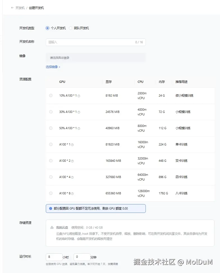This screenshot has width=220, height=273.
Task: Click the 1792 G memory value
Action: point(164,193)
